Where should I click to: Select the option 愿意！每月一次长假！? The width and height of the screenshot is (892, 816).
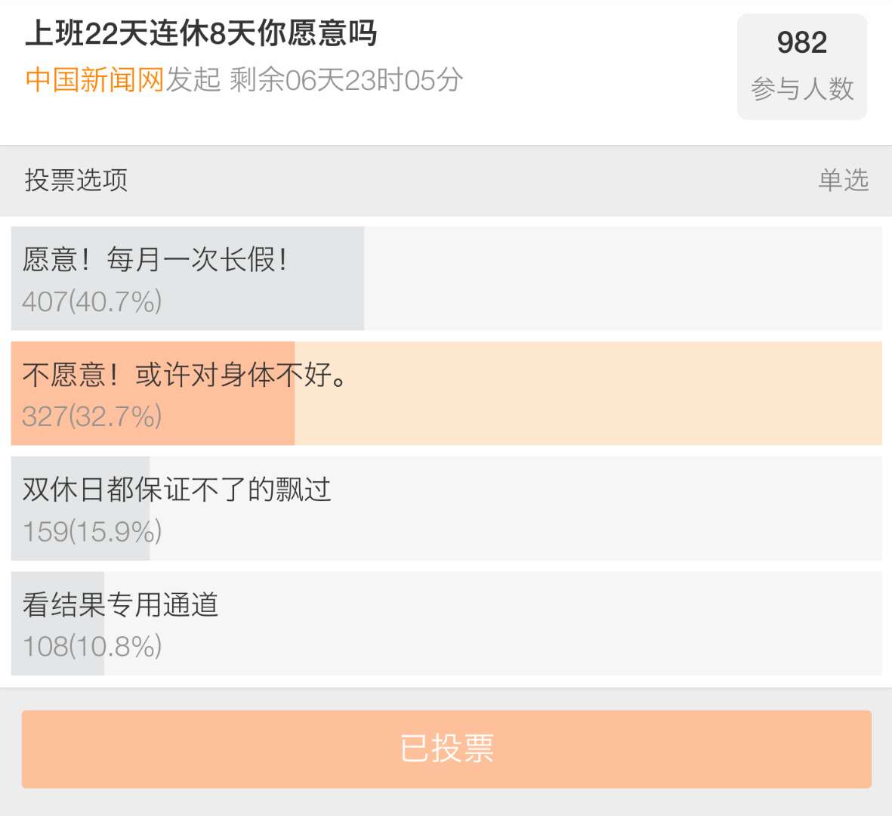click(446, 278)
